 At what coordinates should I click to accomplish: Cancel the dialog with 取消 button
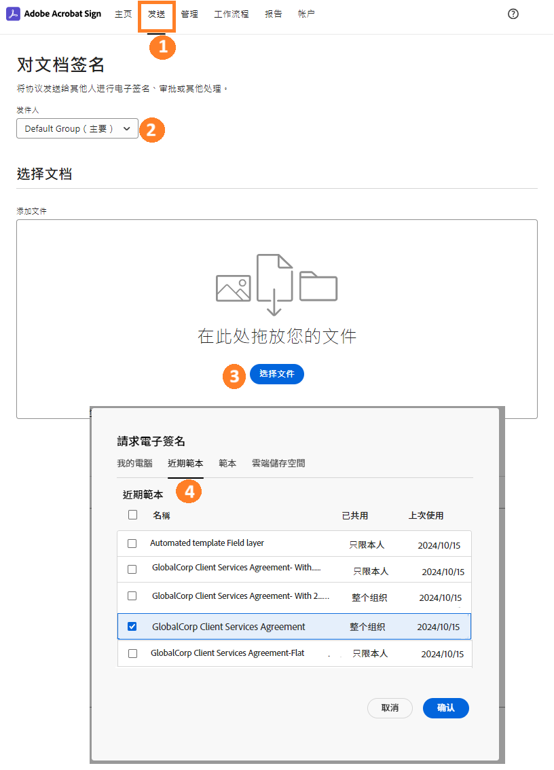tap(390, 708)
